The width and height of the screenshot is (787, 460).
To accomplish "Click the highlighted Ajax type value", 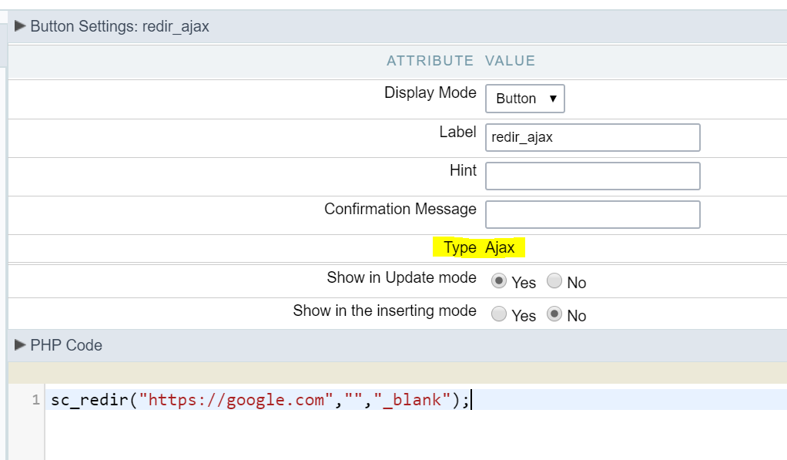I will 500,247.
